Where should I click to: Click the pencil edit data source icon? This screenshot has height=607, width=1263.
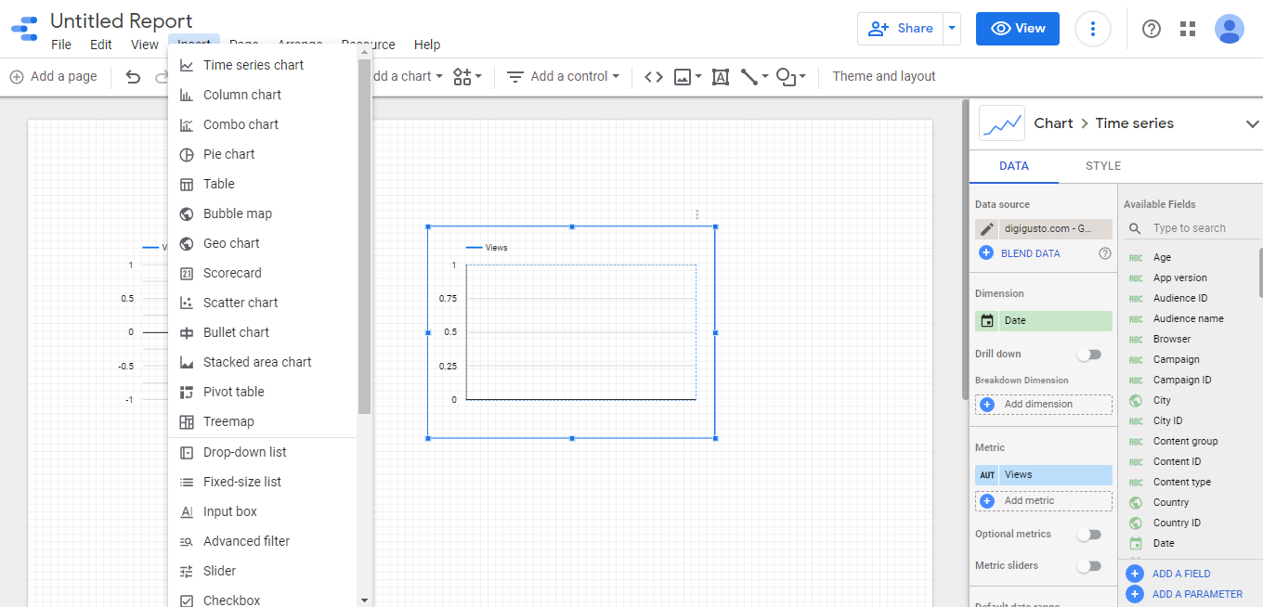coord(986,229)
